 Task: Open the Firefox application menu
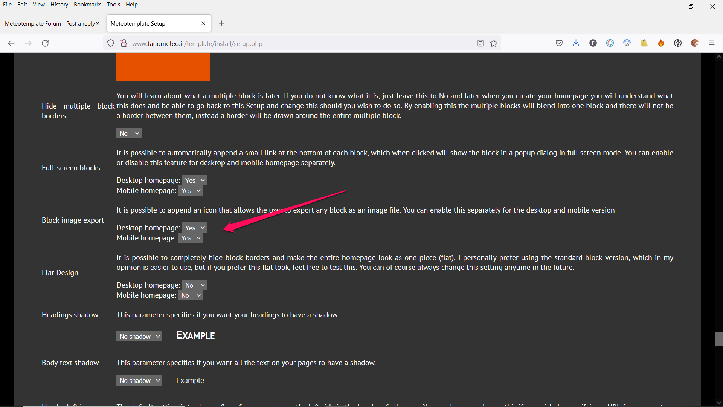click(x=712, y=43)
